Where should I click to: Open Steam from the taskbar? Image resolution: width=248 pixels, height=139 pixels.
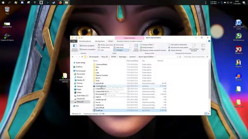[54, 3]
